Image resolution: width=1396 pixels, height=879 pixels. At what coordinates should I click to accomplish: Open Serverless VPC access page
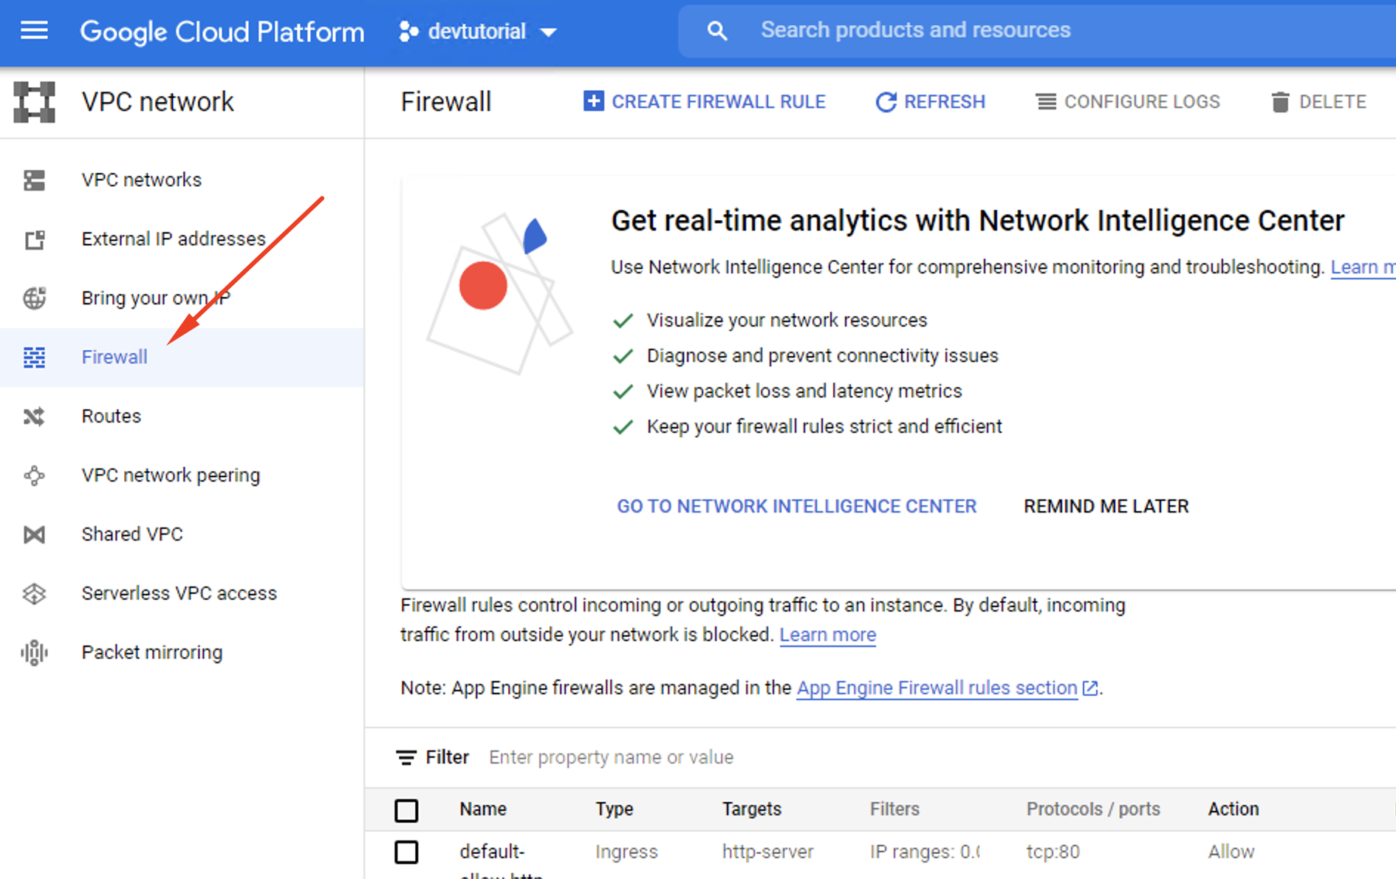(x=179, y=593)
